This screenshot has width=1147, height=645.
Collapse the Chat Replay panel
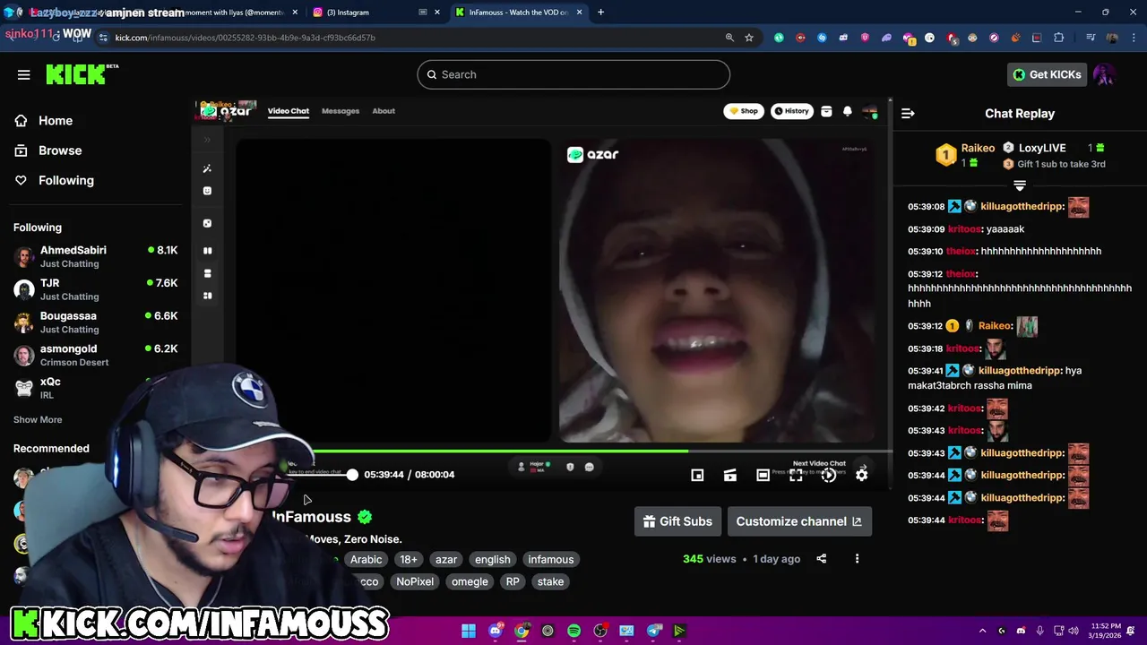click(908, 114)
